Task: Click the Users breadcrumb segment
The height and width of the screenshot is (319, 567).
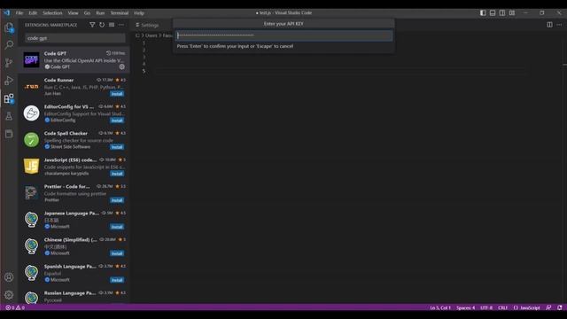Action: pyautogui.click(x=151, y=35)
